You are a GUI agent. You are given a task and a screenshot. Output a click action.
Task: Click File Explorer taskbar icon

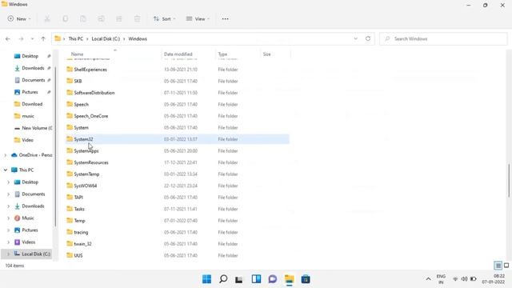[x=290, y=279]
